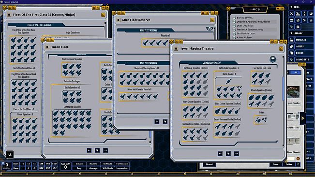
Task: Toggle the +2 modifier button
Action: pos(29,164)
